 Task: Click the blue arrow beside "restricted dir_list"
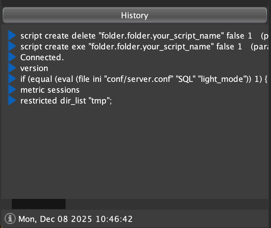point(12,100)
